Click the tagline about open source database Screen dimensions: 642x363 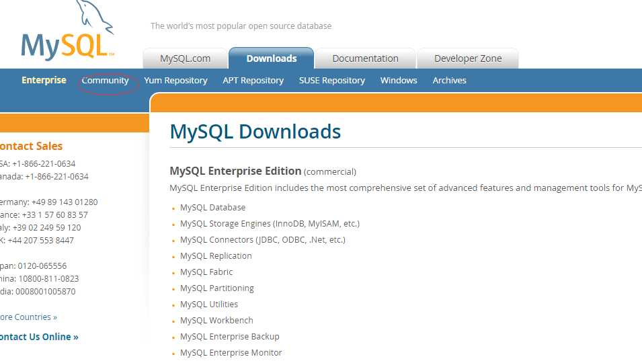241,26
